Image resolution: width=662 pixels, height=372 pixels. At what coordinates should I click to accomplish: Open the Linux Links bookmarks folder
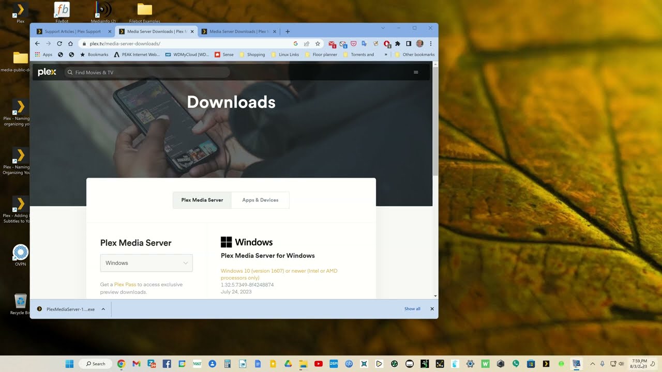(x=285, y=54)
